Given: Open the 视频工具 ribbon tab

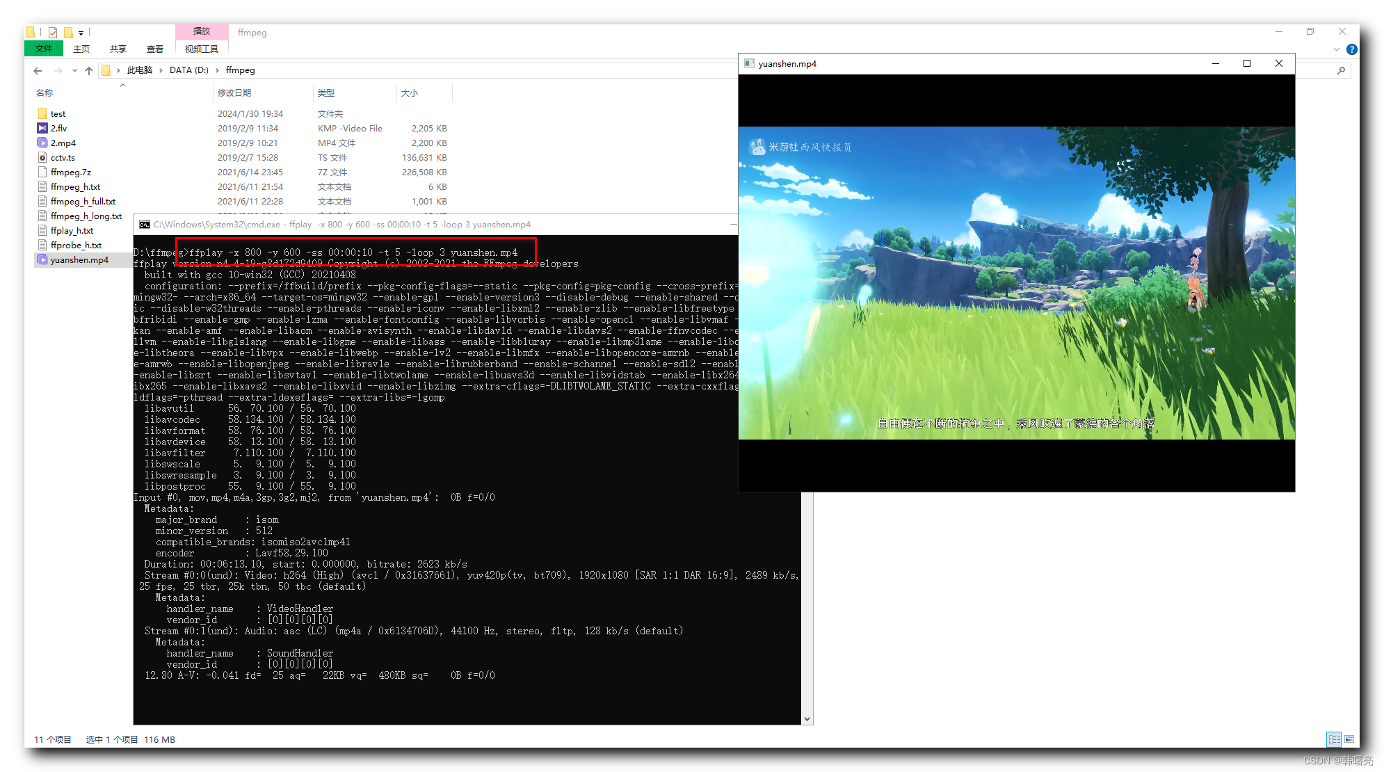Looking at the screenshot, I should (202, 49).
